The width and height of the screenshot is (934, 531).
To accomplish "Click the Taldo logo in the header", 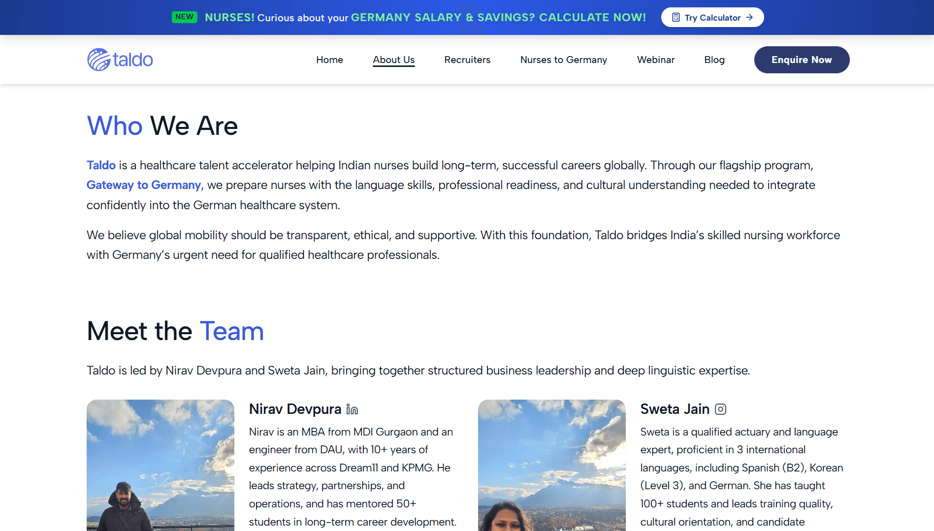I will pyautogui.click(x=120, y=60).
